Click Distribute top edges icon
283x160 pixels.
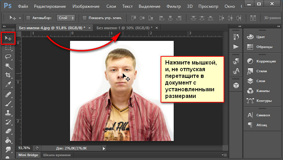193,18
